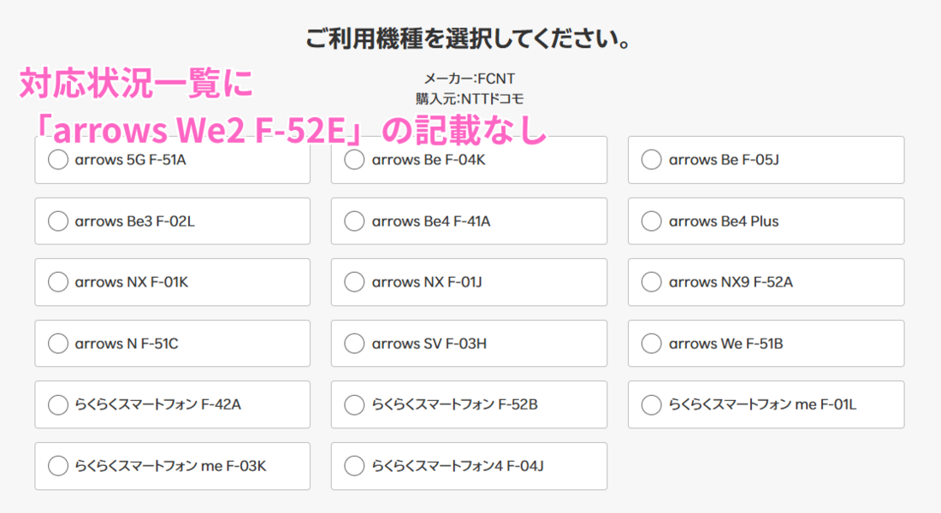Pick らくらくスマートフォン me F-03K device

coord(58,466)
